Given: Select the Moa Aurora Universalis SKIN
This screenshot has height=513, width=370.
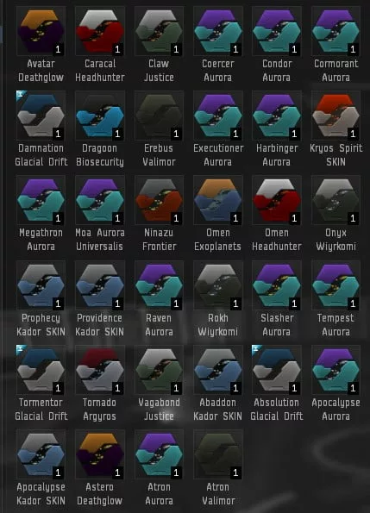Looking at the screenshot, I should click(100, 200).
